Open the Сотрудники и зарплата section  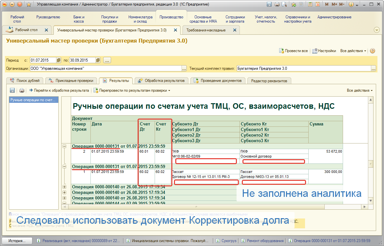[235, 19]
